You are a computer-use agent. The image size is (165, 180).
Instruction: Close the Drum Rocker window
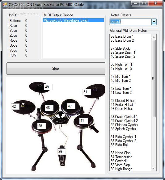tap(155, 3)
